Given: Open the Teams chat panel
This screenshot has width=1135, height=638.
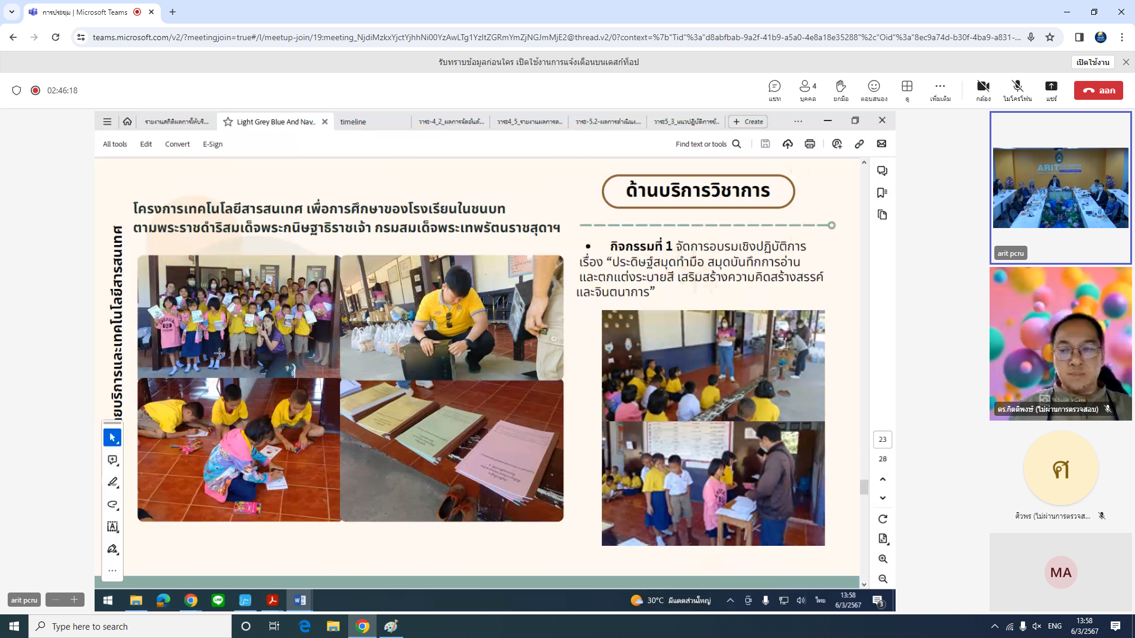Looking at the screenshot, I should click(x=774, y=90).
